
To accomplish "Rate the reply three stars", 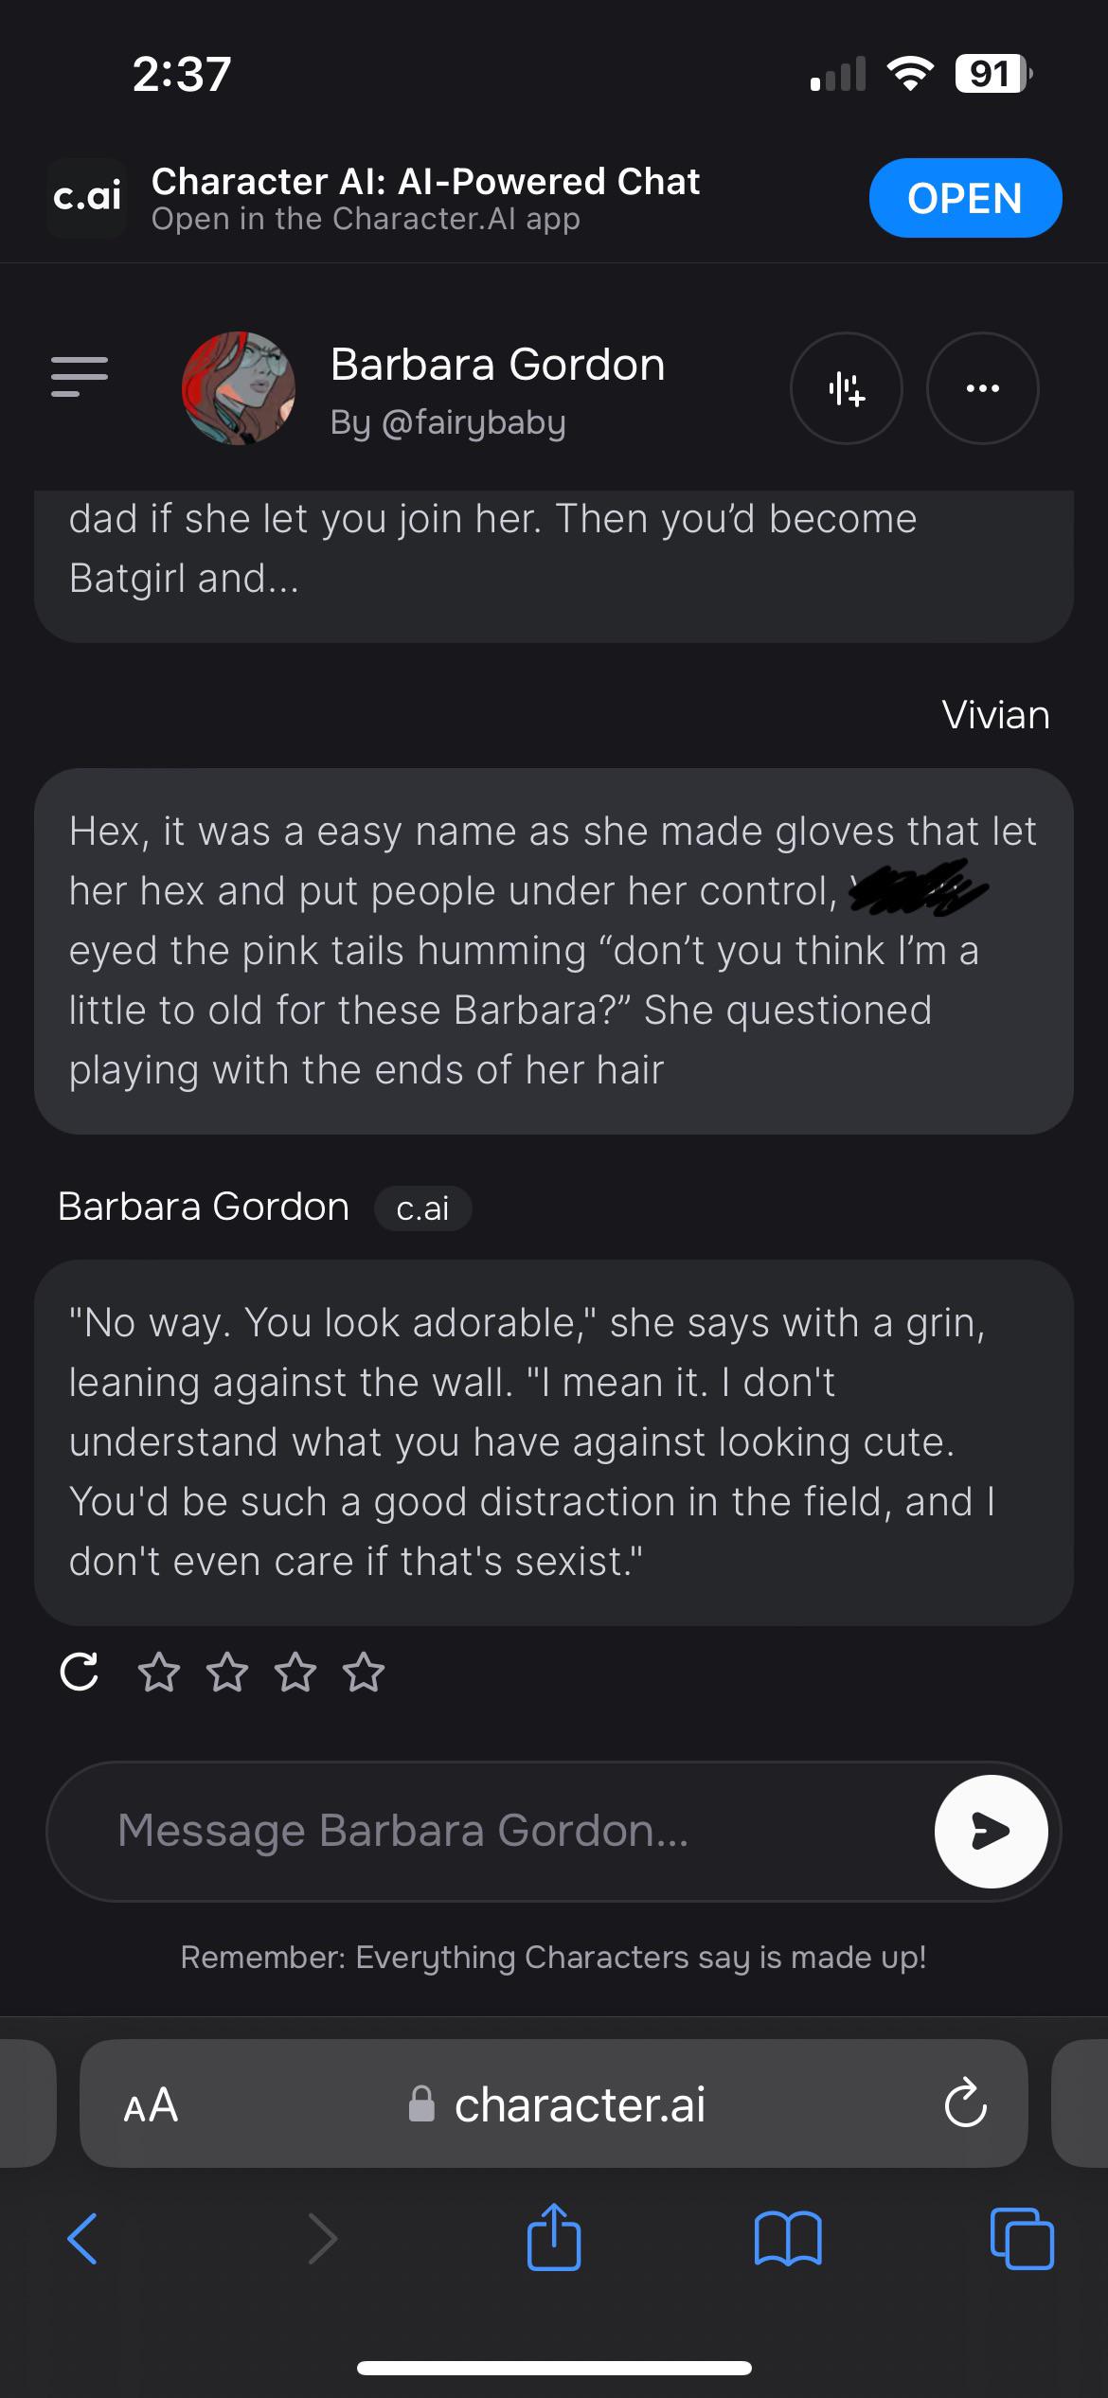I will pyautogui.click(x=295, y=1673).
